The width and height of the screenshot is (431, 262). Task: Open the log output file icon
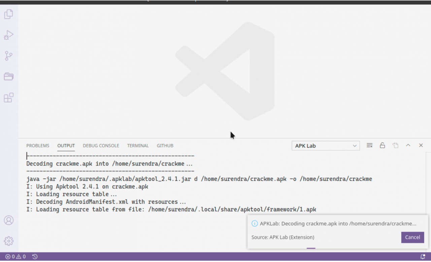tap(395, 146)
